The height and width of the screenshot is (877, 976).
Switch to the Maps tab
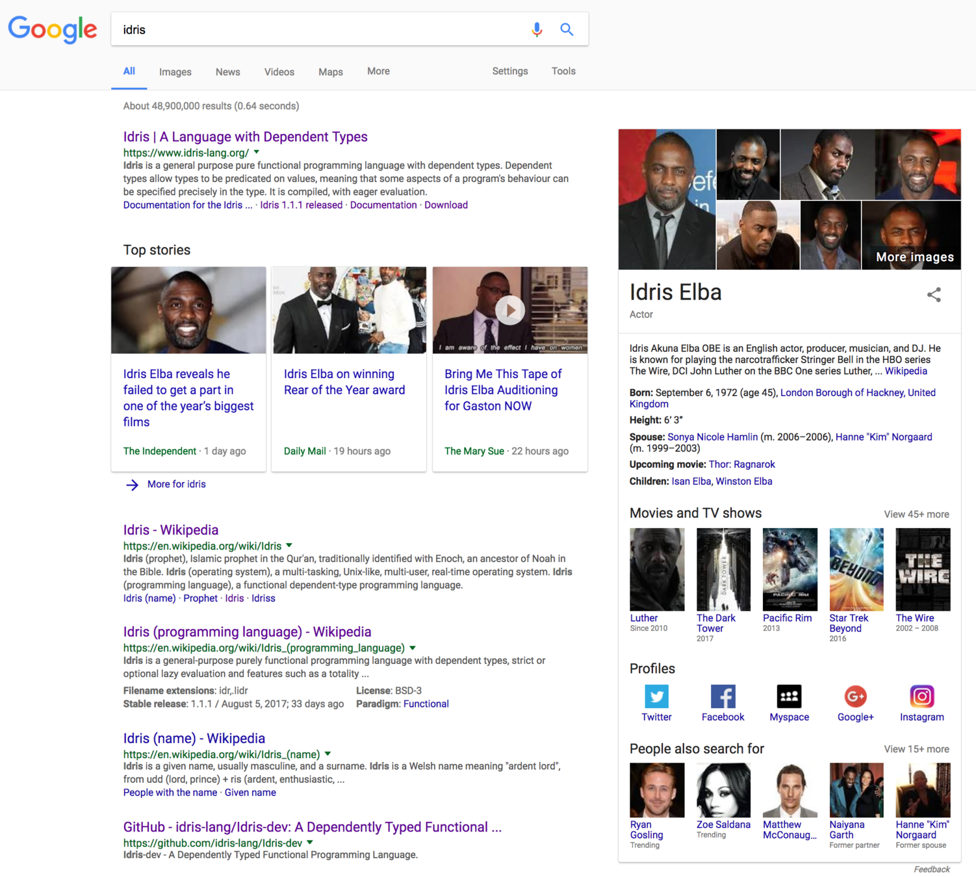pos(331,72)
